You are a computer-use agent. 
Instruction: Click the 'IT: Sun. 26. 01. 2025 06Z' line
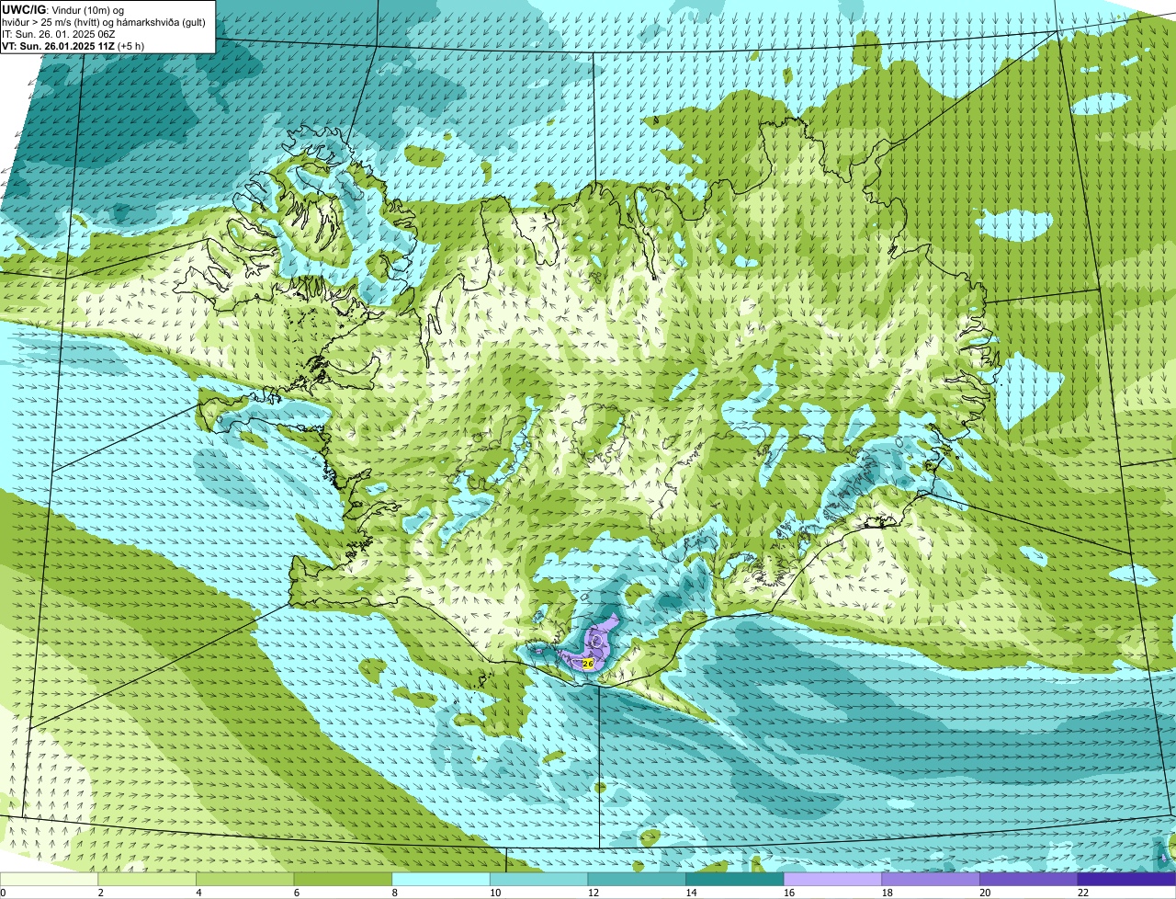click(59, 33)
